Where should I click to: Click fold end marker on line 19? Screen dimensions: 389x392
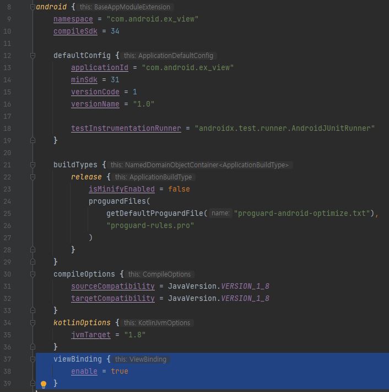click(x=33, y=140)
